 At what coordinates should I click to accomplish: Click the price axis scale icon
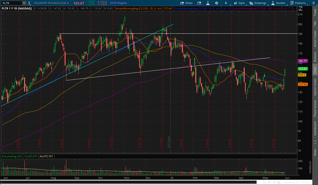(x=301, y=8)
